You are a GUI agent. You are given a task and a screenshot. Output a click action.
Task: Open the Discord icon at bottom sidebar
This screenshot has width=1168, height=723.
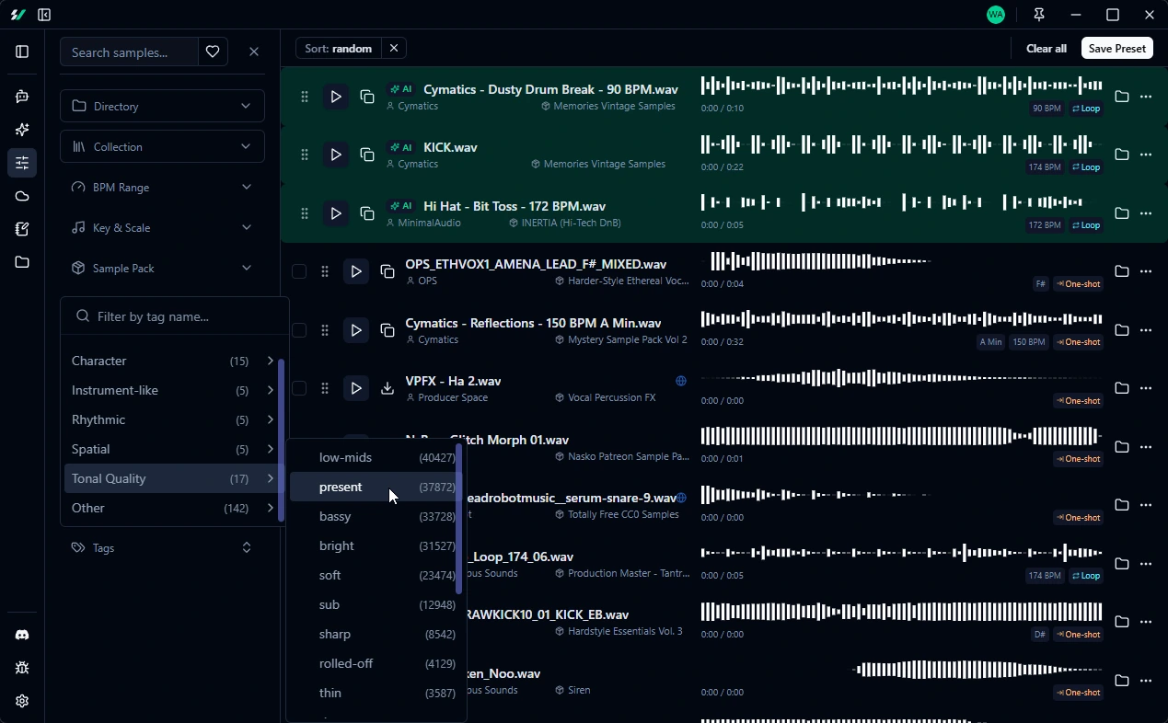(21, 634)
